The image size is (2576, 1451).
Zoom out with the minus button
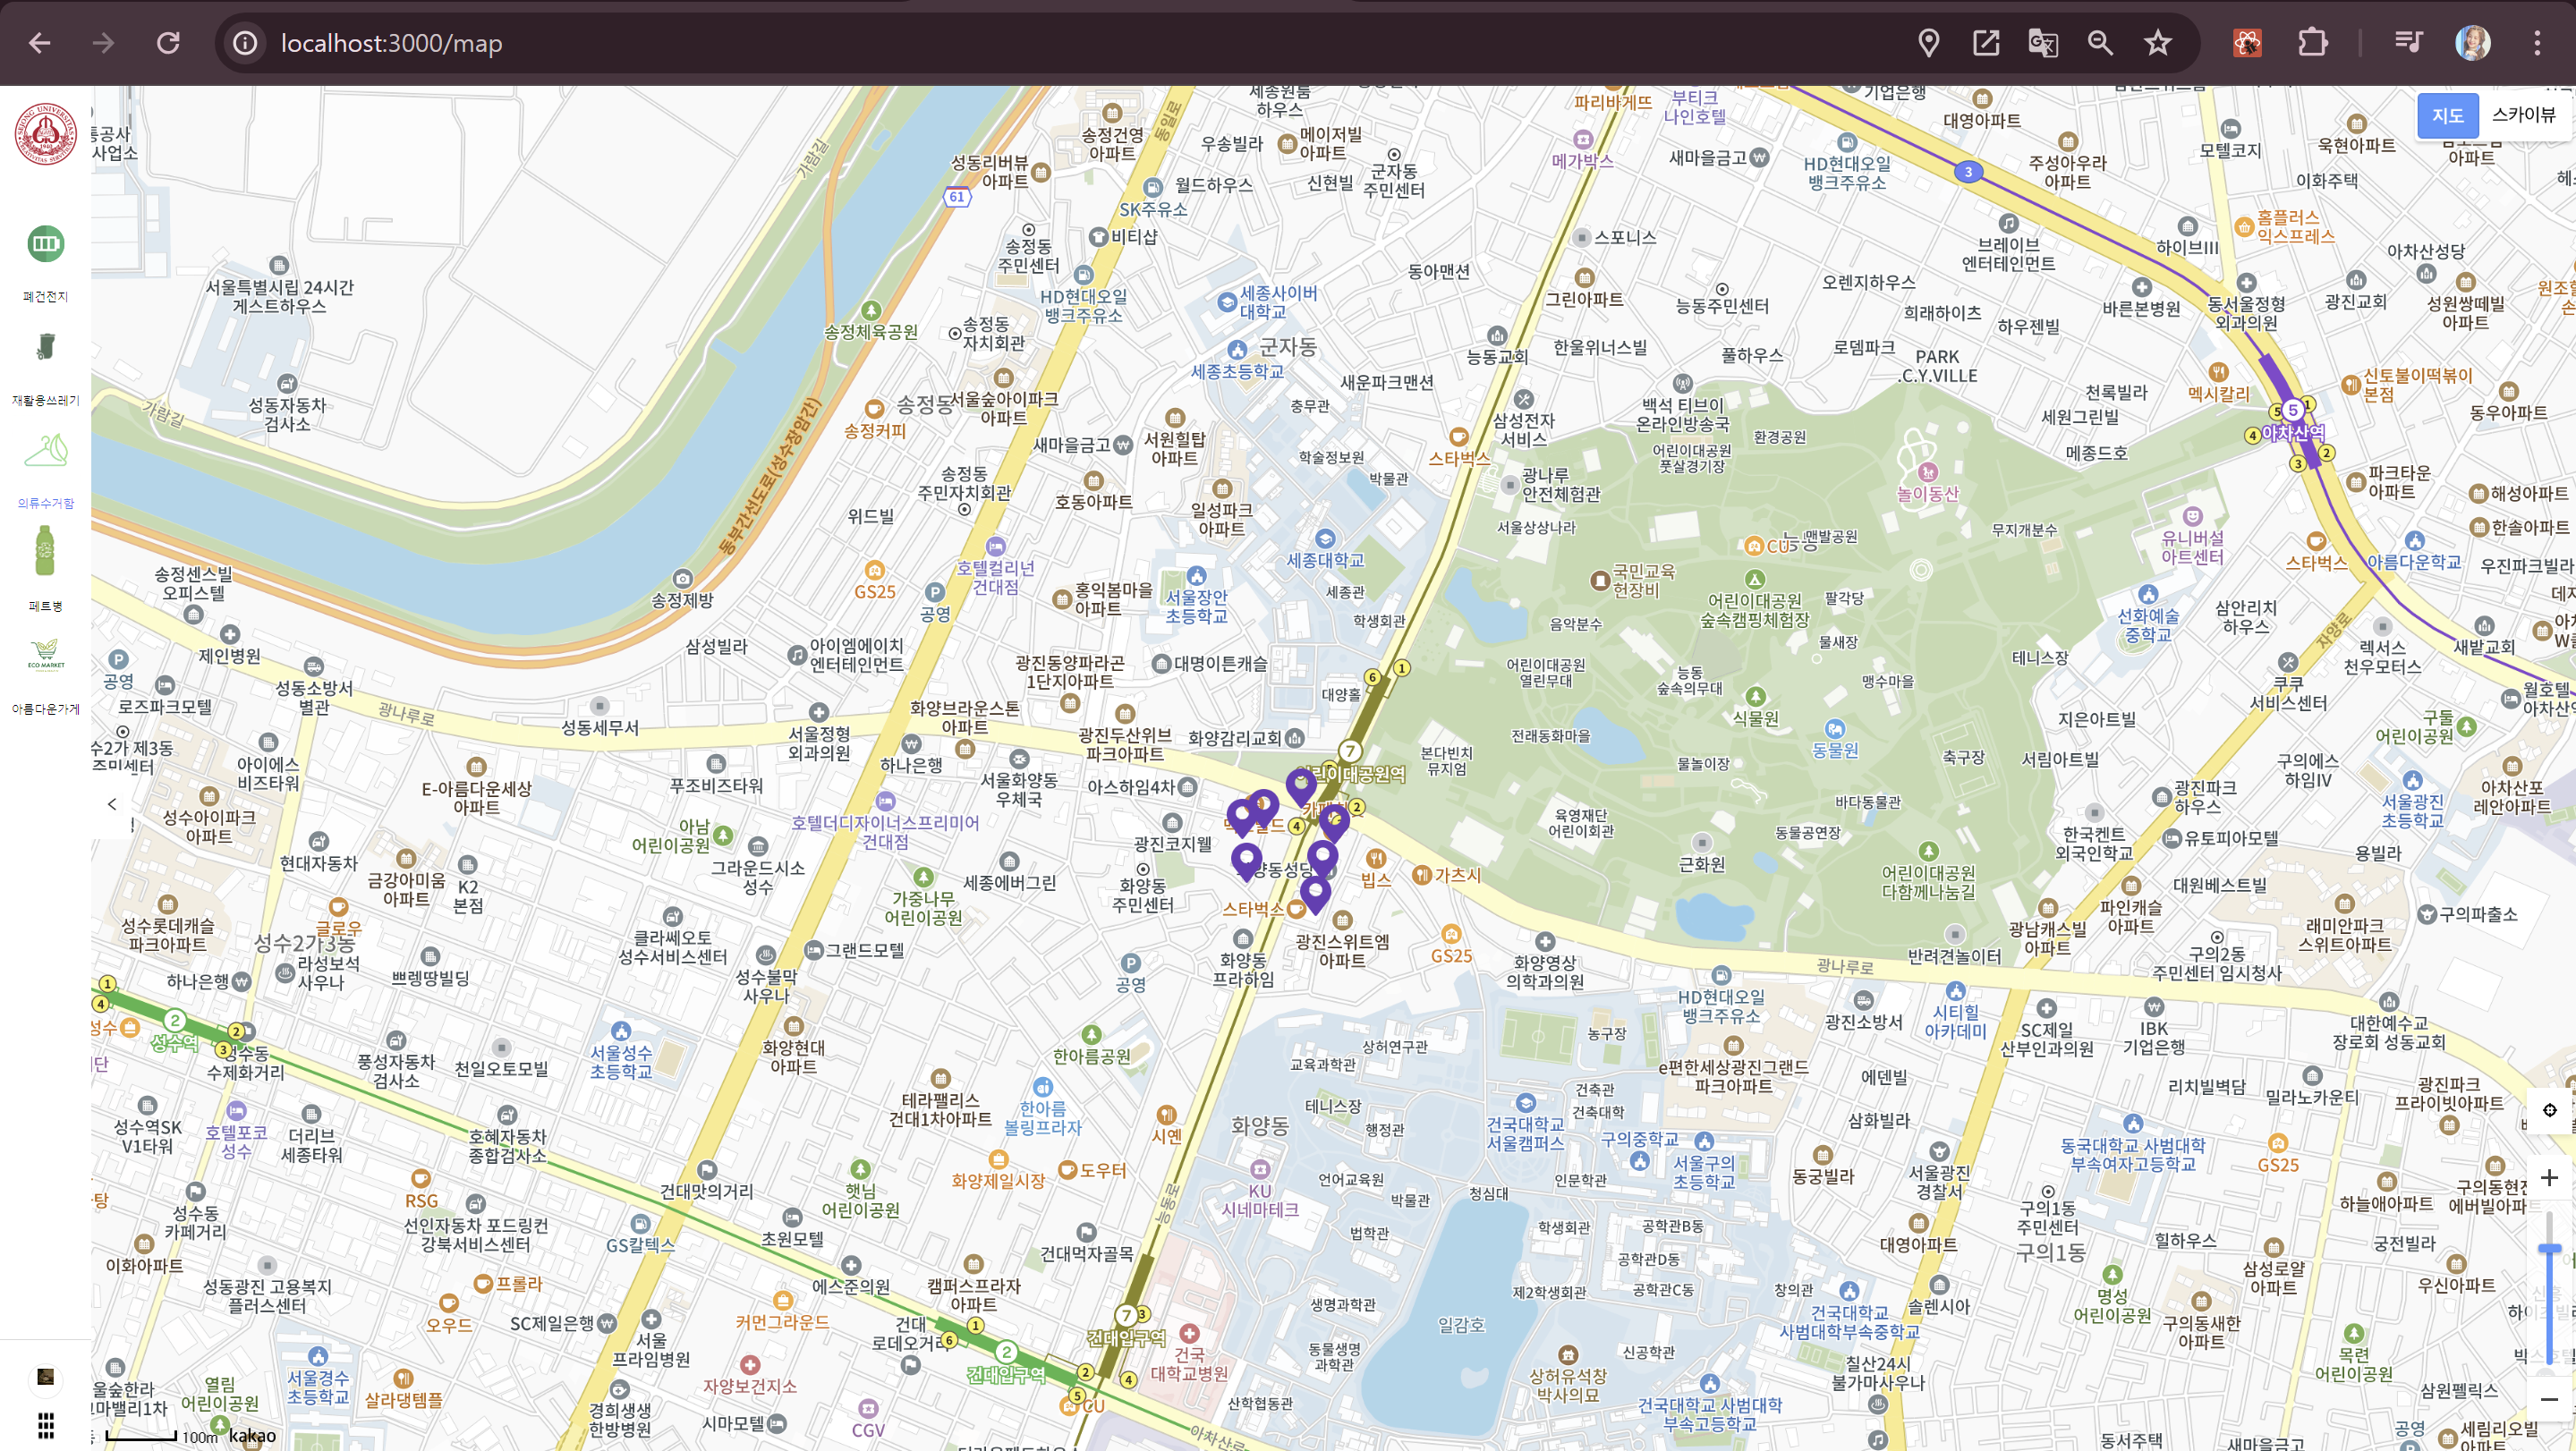[x=2549, y=1399]
